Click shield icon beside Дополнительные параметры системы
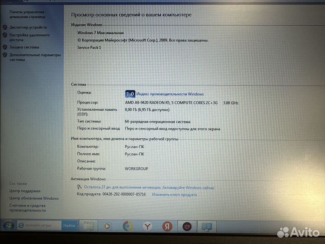Screen dimensions: 325x244 coord(5,55)
